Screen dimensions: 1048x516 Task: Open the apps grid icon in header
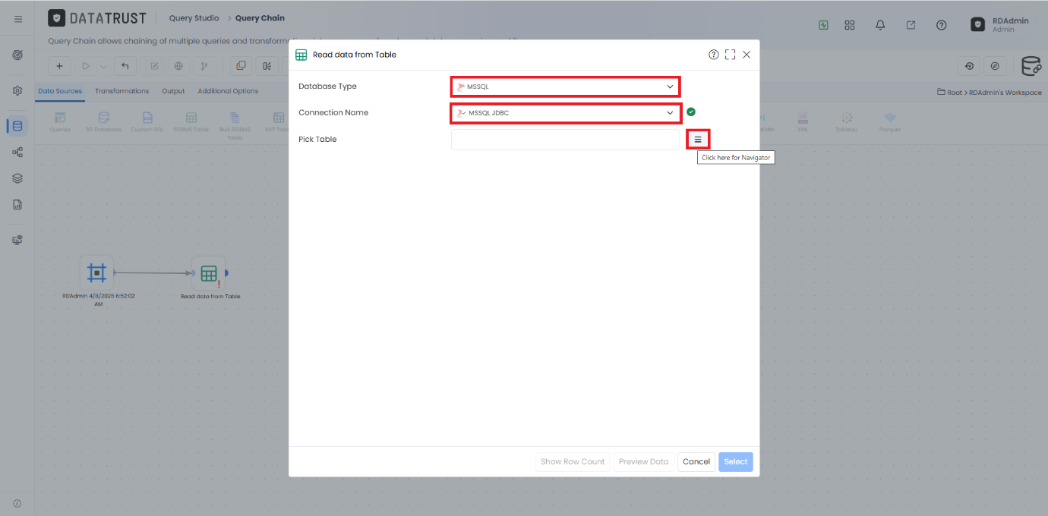(850, 25)
